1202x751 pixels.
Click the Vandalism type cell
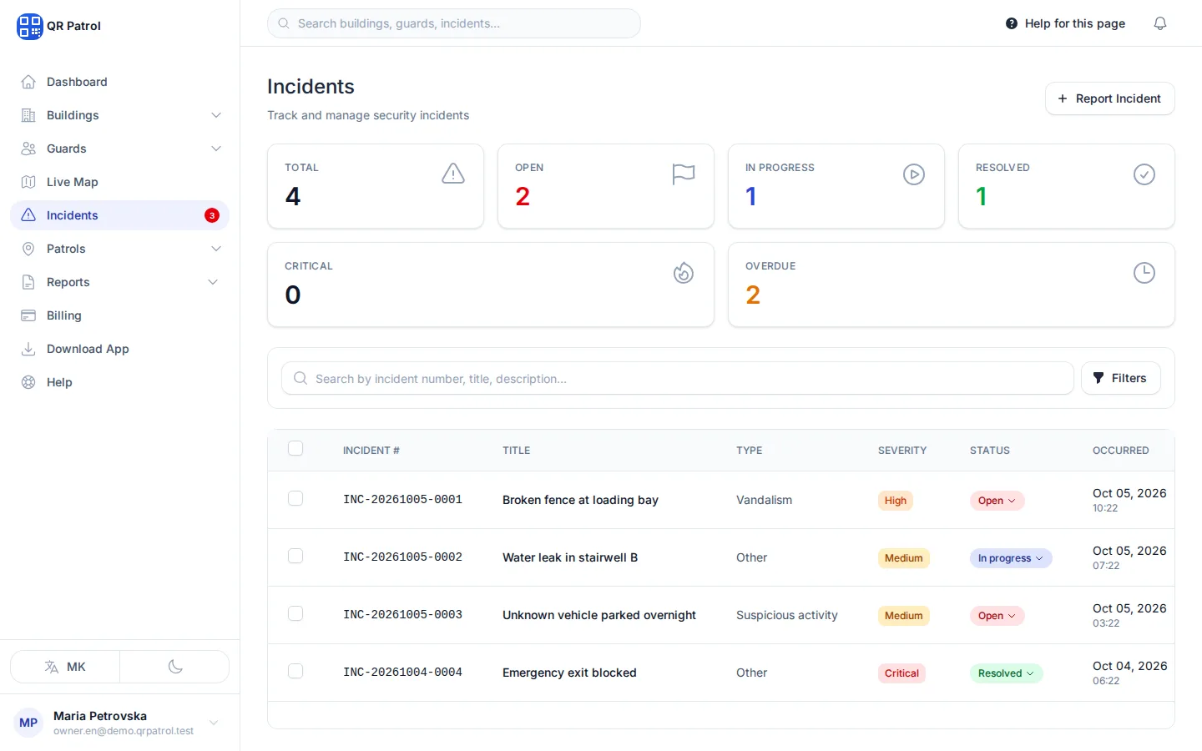pos(764,500)
